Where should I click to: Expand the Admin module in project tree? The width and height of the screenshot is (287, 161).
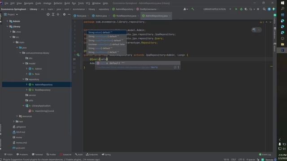[7, 21]
